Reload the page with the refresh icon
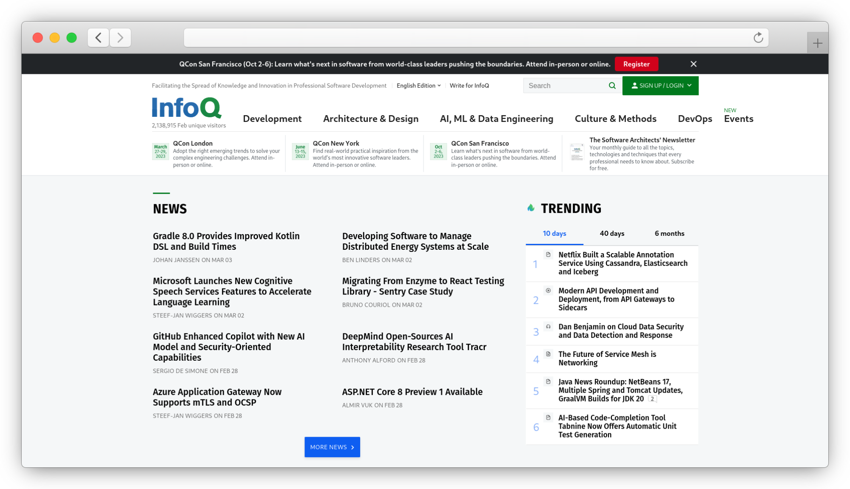The image size is (850, 489). (758, 38)
